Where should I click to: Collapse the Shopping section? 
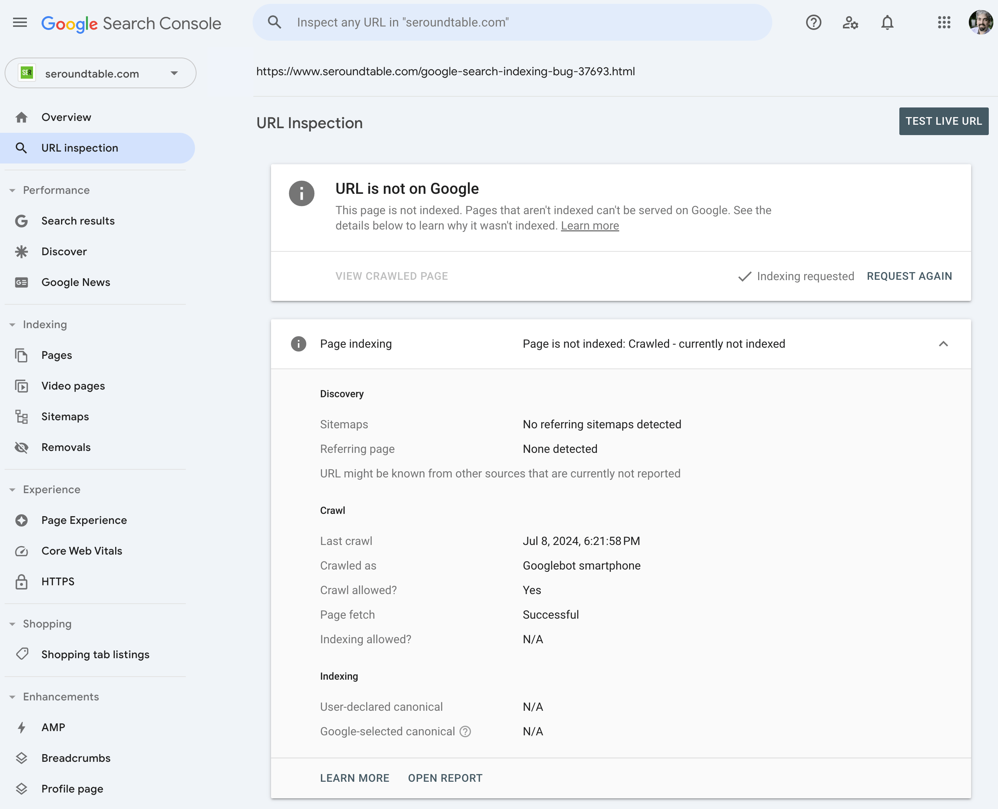point(13,624)
